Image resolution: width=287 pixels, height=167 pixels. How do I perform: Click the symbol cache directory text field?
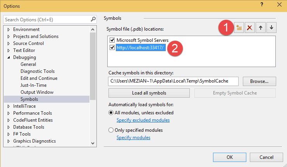173,81
